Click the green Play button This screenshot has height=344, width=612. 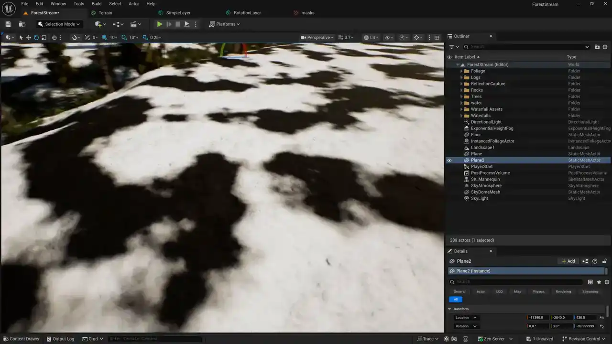click(160, 24)
